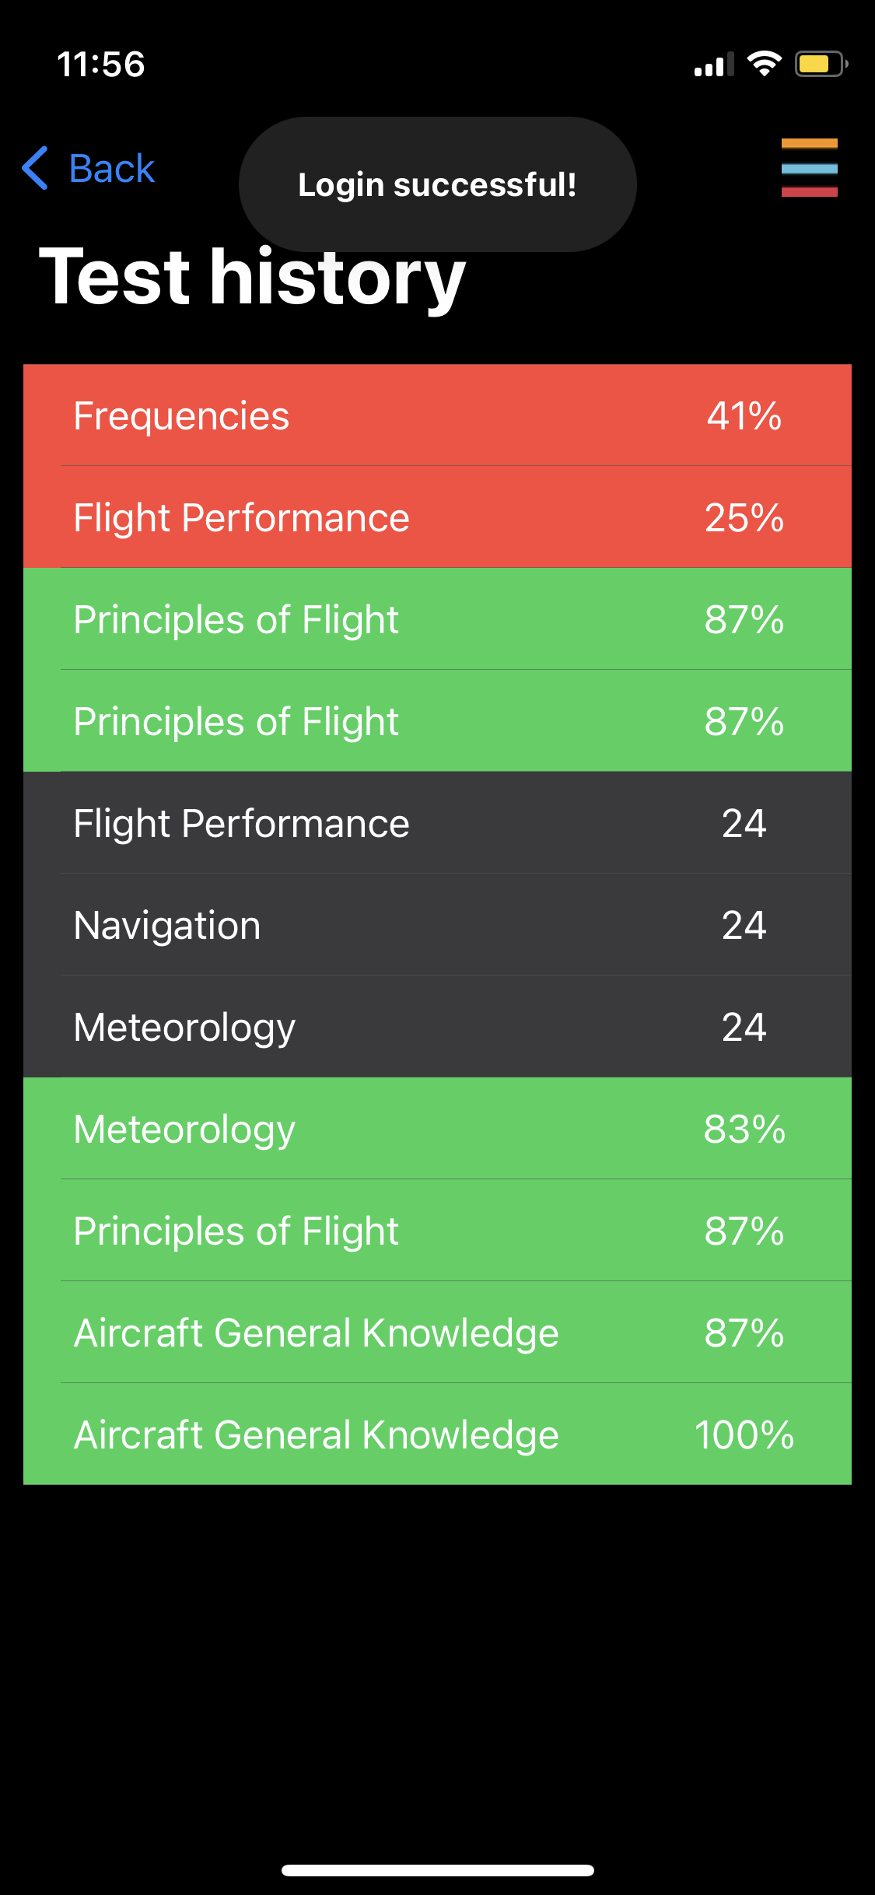This screenshot has width=875, height=1895.
Task: Open the gray Flight Performance 24 row
Action: 437,823
